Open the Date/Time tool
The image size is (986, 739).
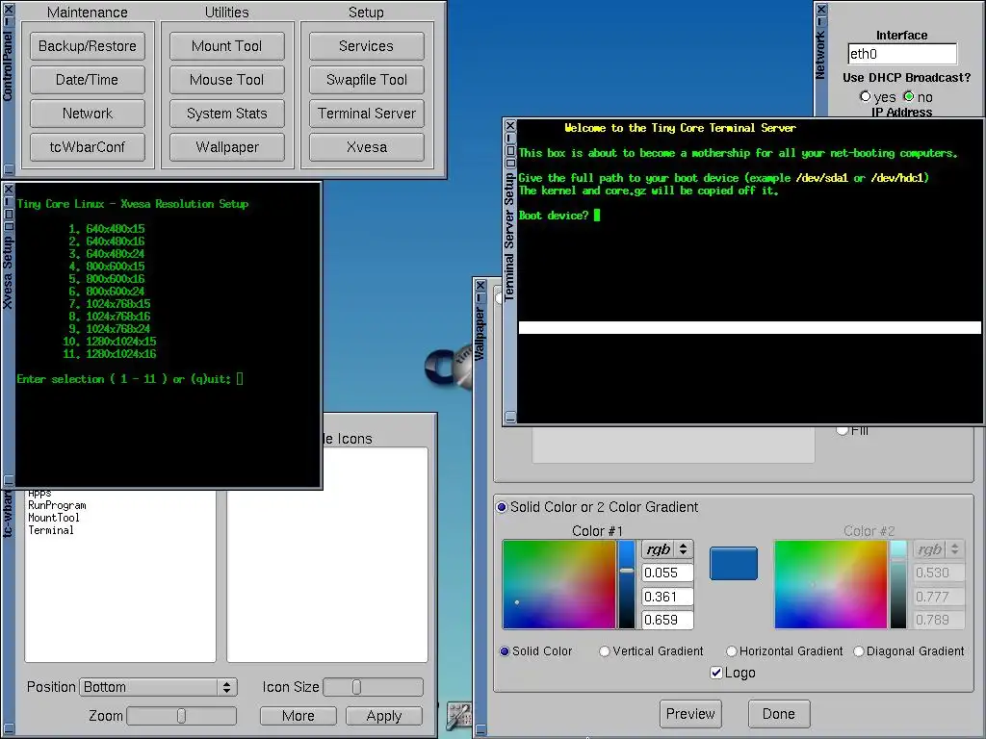click(88, 80)
